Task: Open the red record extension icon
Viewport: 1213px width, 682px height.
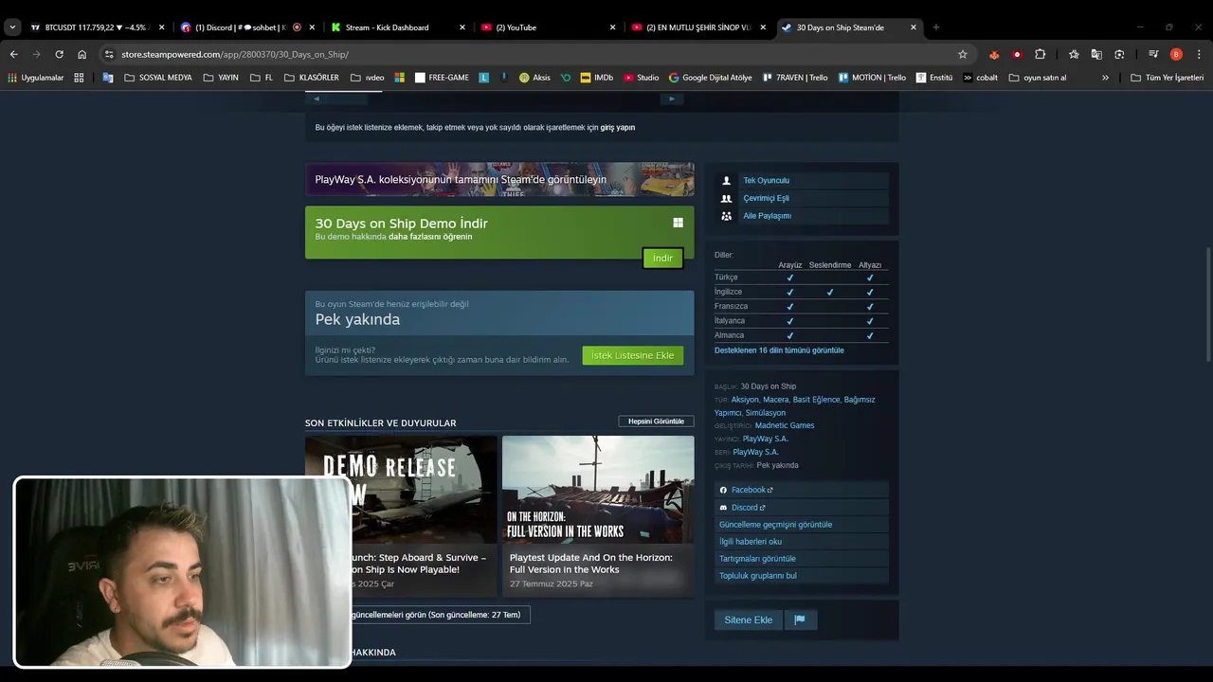Action: click(x=1017, y=54)
